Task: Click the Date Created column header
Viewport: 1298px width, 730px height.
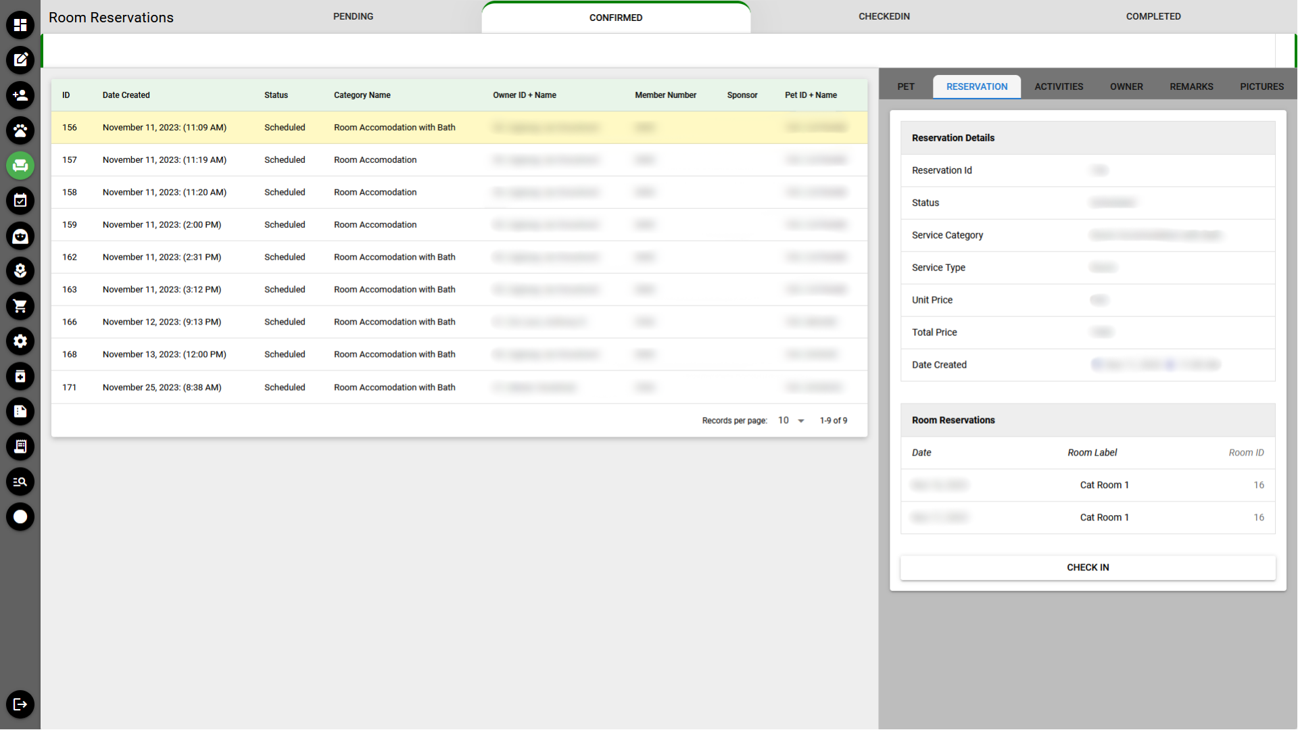Action: [126, 95]
